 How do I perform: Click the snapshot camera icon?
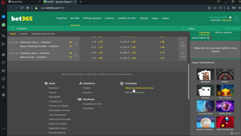209,8
